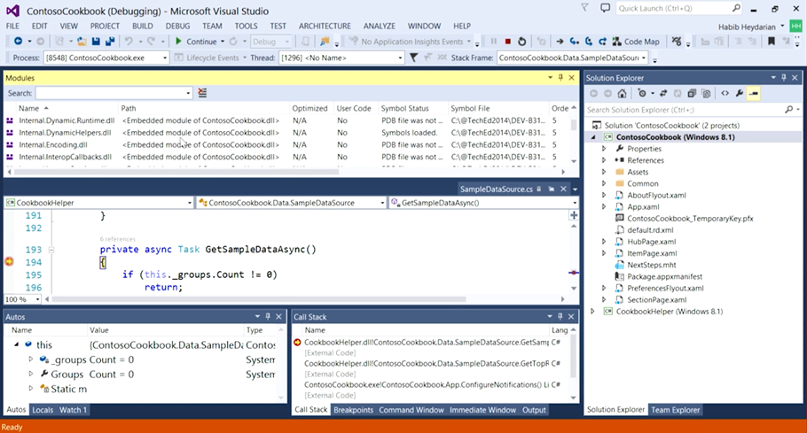Screen dimensions: 807x433
Task: Toggle the breakpoint on line 194
Action: (9, 262)
